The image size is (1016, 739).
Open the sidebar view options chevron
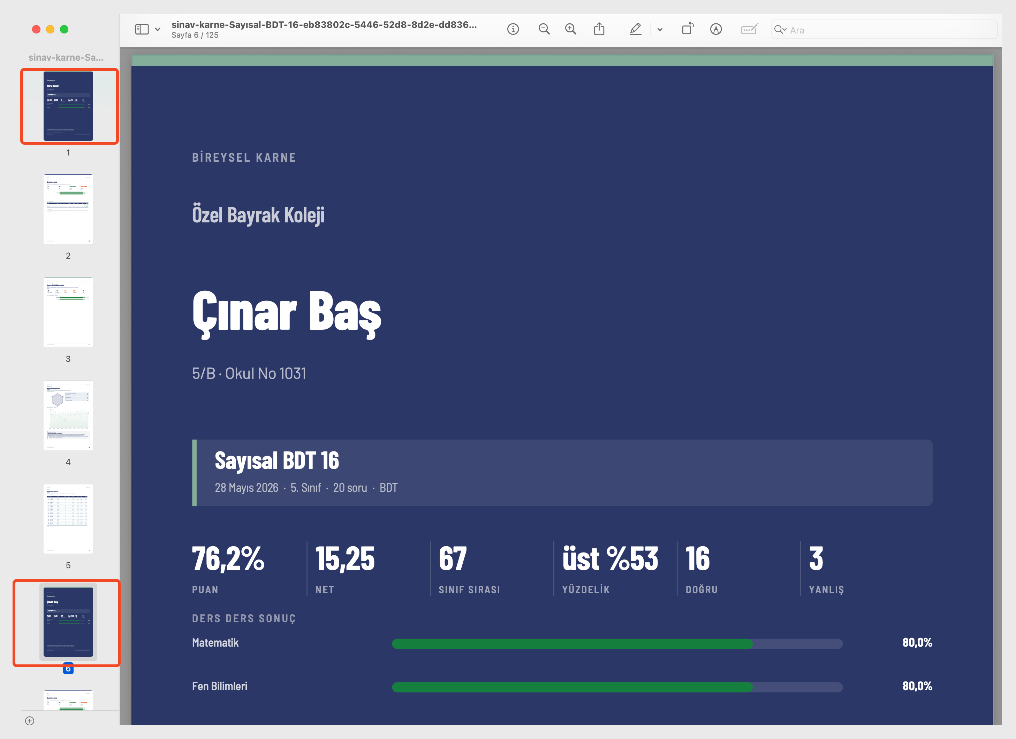(158, 30)
